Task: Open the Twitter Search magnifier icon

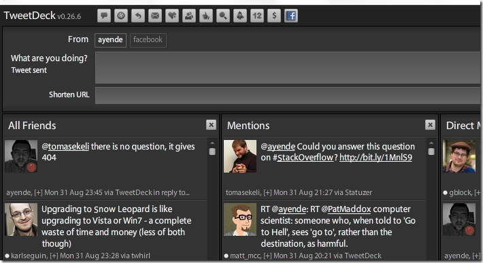Action: pyautogui.click(x=222, y=16)
